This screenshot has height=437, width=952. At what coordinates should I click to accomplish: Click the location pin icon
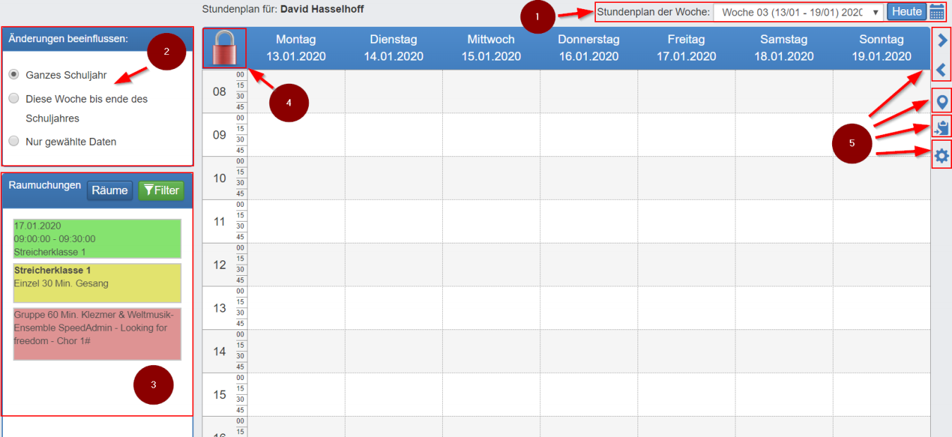tap(941, 101)
